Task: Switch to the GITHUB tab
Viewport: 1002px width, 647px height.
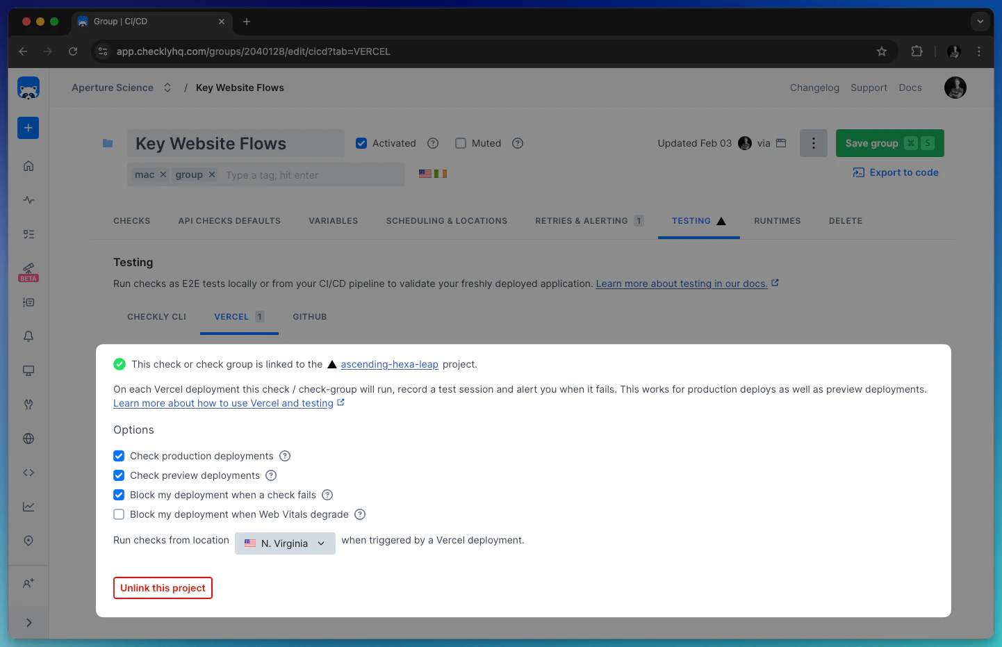Action: 309,317
